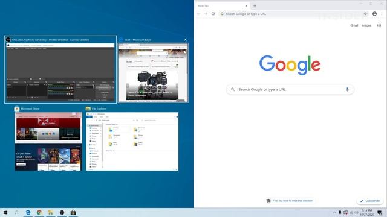Open the Google apps grid

coord(379,25)
